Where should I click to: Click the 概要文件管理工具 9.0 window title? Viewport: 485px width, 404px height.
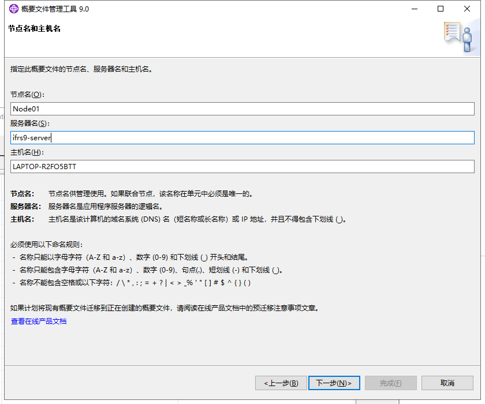pos(55,9)
